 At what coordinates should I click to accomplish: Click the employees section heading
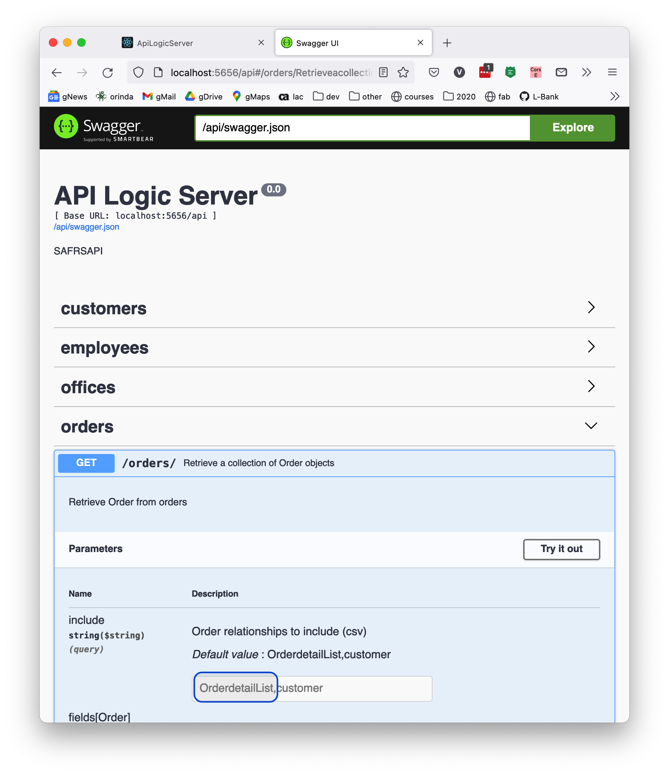tap(105, 348)
